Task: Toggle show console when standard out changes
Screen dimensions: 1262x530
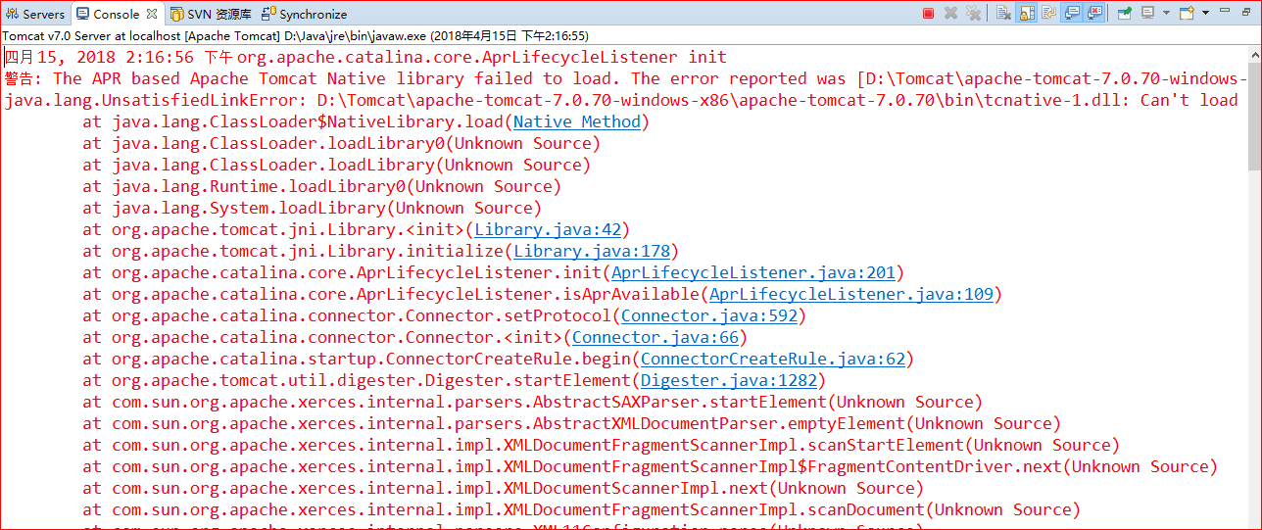Action: click(x=1072, y=13)
